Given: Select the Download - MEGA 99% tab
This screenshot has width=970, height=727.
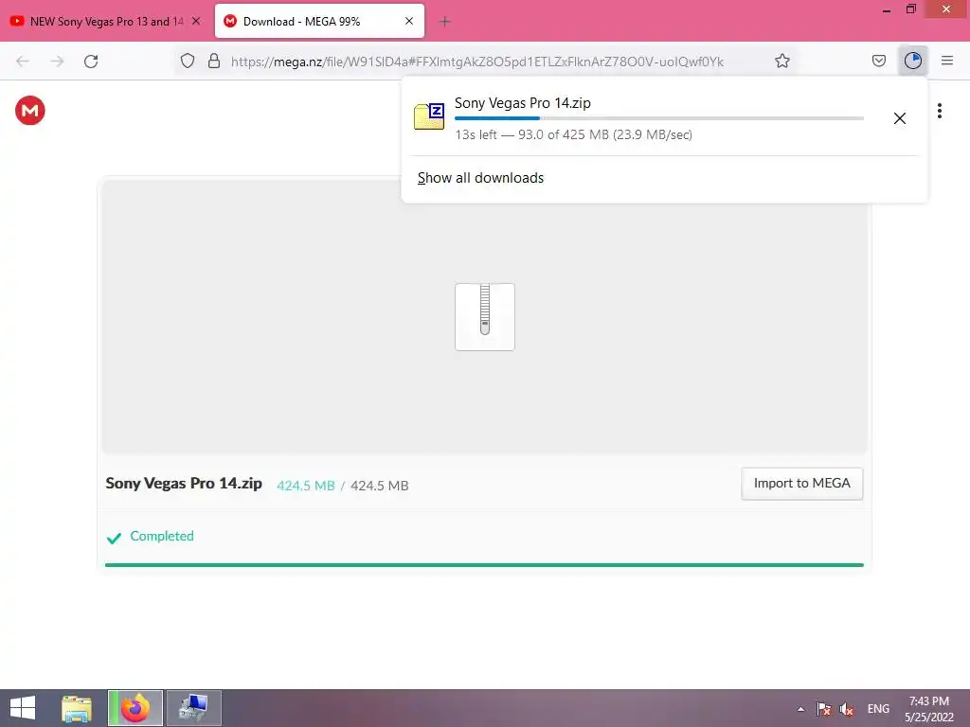Looking at the screenshot, I should tap(319, 21).
